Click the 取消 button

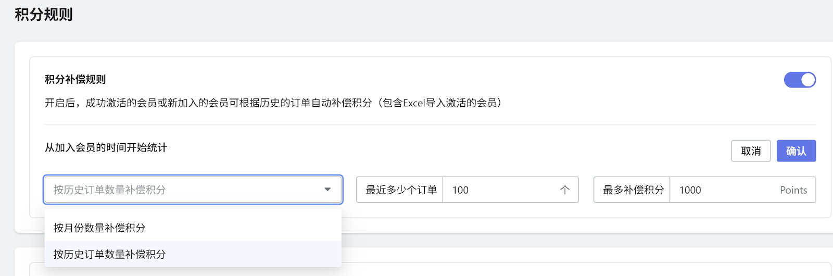pyautogui.click(x=750, y=151)
